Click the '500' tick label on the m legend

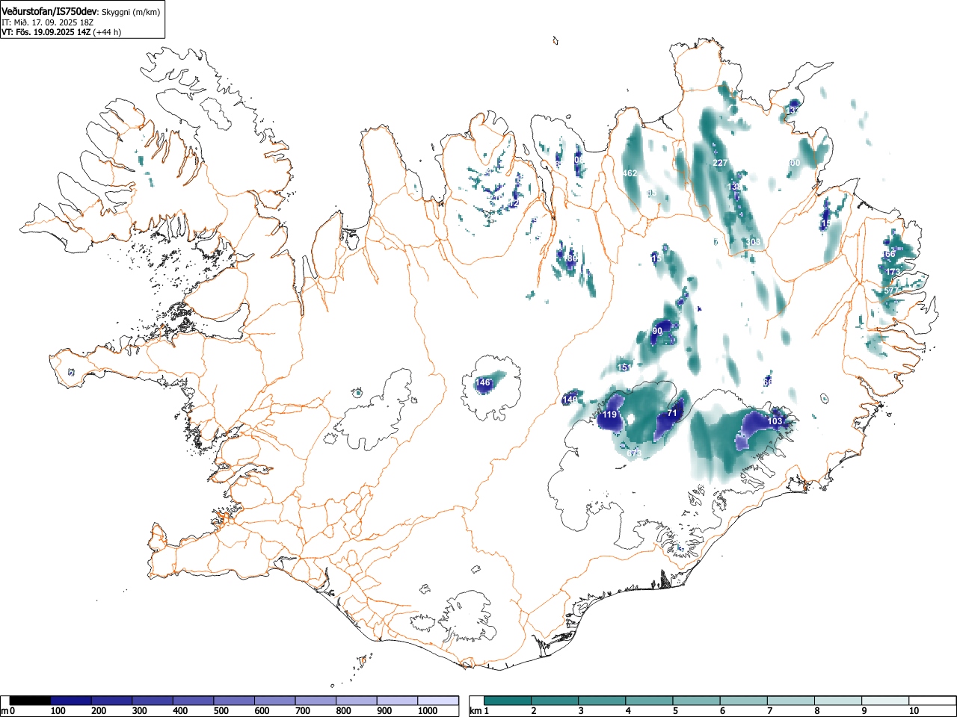(221, 711)
